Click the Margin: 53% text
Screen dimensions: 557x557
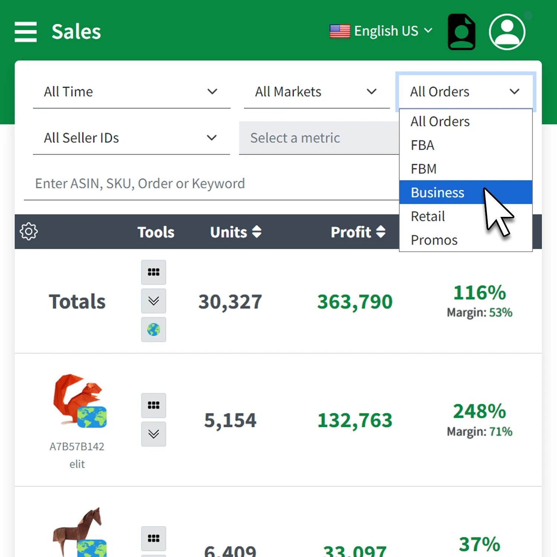click(x=480, y=313)
